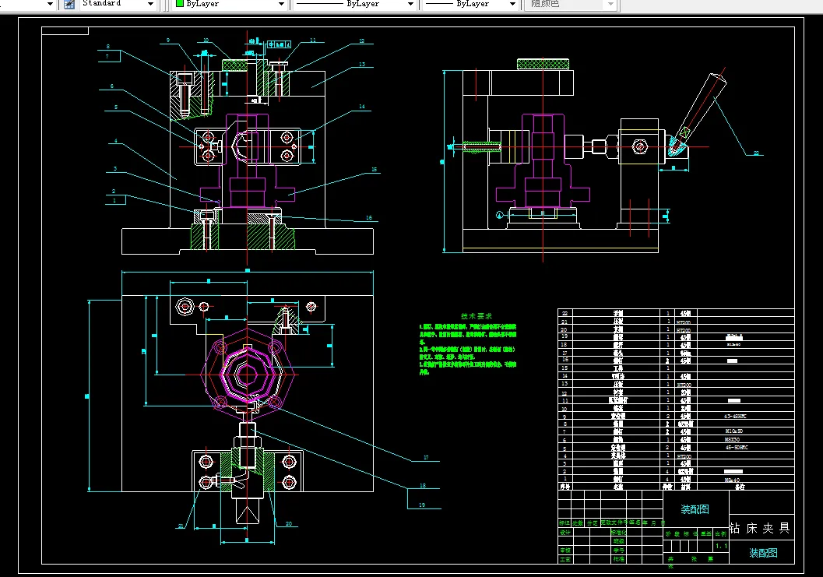Select the 工艺 label in title block
The height and width of the screenshot is (577, 823).
click(564, 559)
